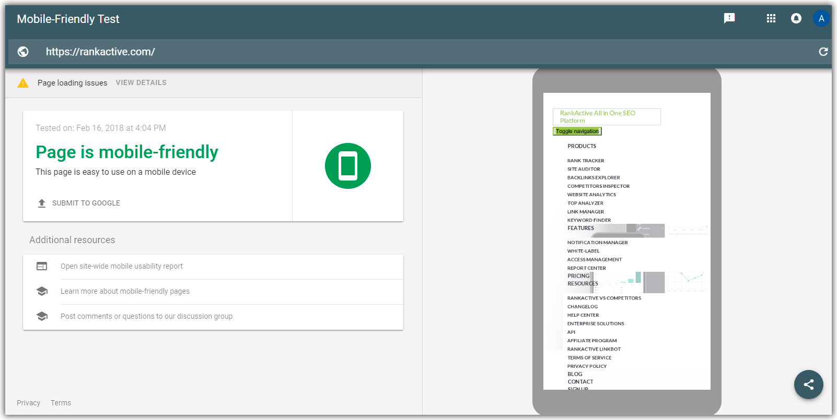Select PRODUCTS in preview menu
This screenshot has width=837, height=420.
582,146
